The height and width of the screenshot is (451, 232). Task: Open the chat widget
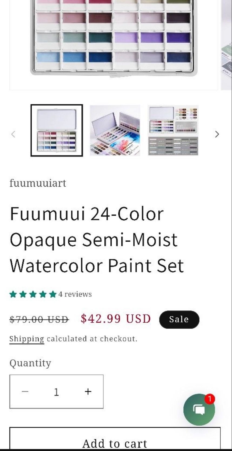[199, 410]
